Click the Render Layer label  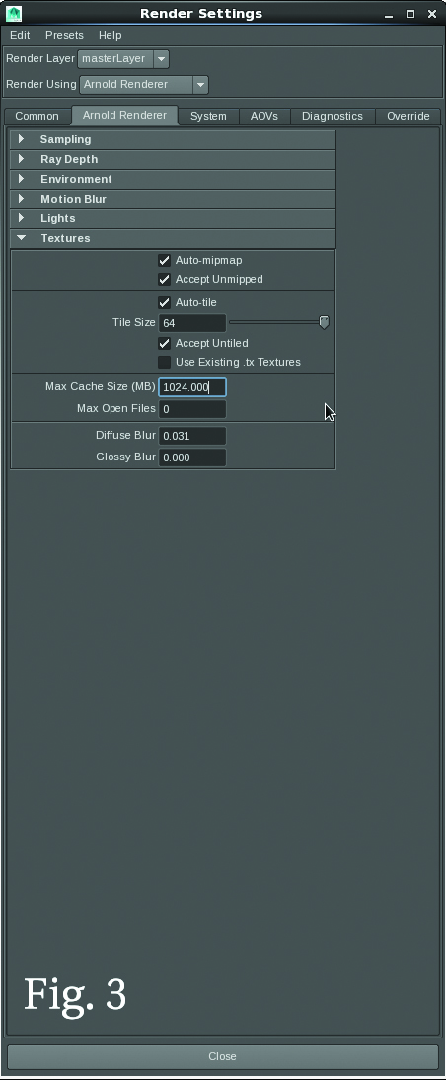[x=39, y=59]
